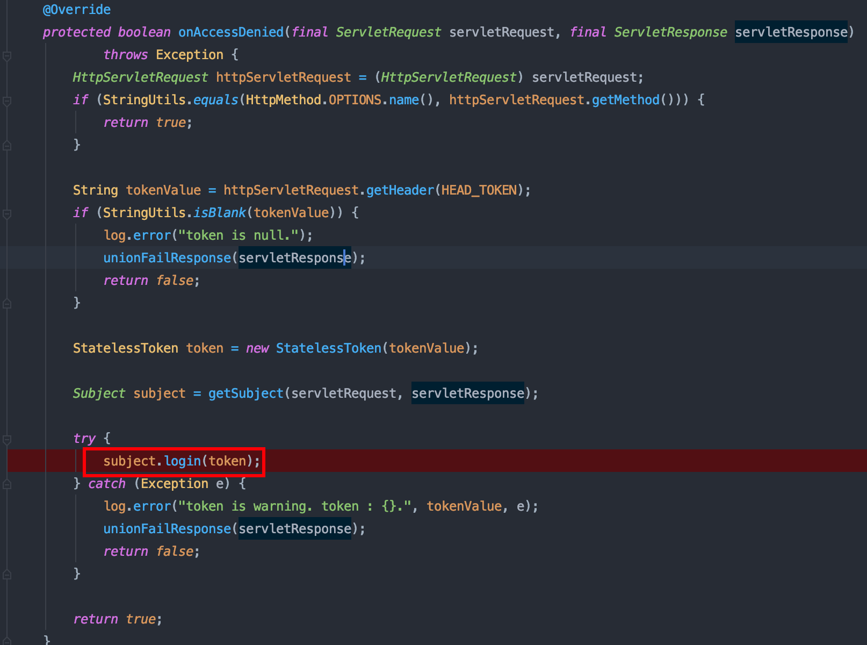Click the getSubject method call
Image resolution: width=867 pixels, height=645 pixels.
coord(245,393)
